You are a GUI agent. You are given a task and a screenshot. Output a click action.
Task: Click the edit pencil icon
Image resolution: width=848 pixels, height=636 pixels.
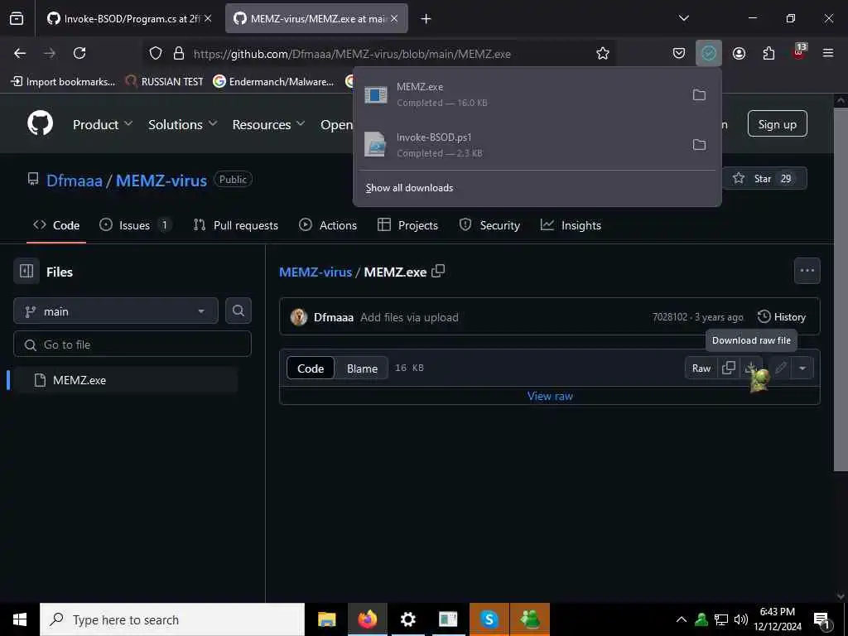point(780,368)
